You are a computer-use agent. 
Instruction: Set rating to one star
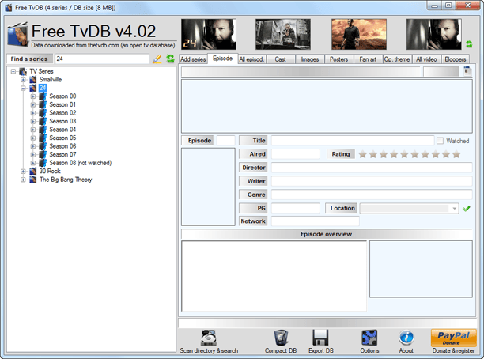pos(363,154)
